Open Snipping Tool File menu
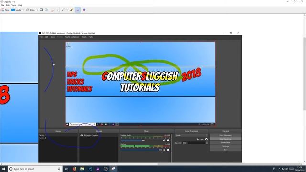 point(2,5)
